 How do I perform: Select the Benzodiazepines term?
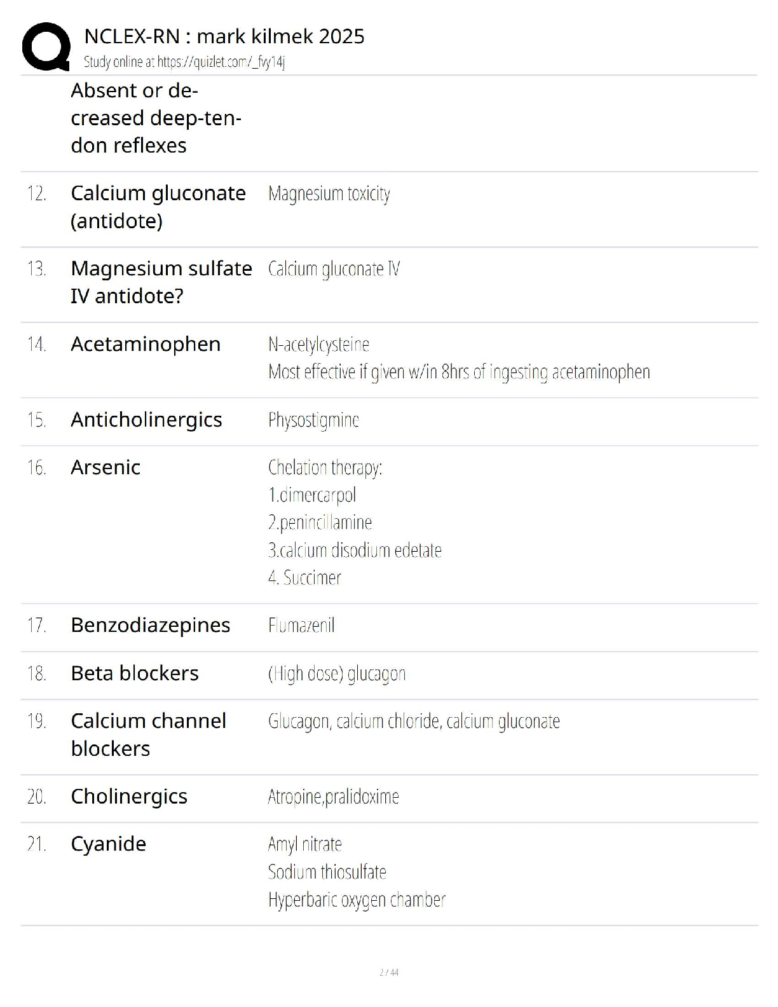click(x=150, y=625)
